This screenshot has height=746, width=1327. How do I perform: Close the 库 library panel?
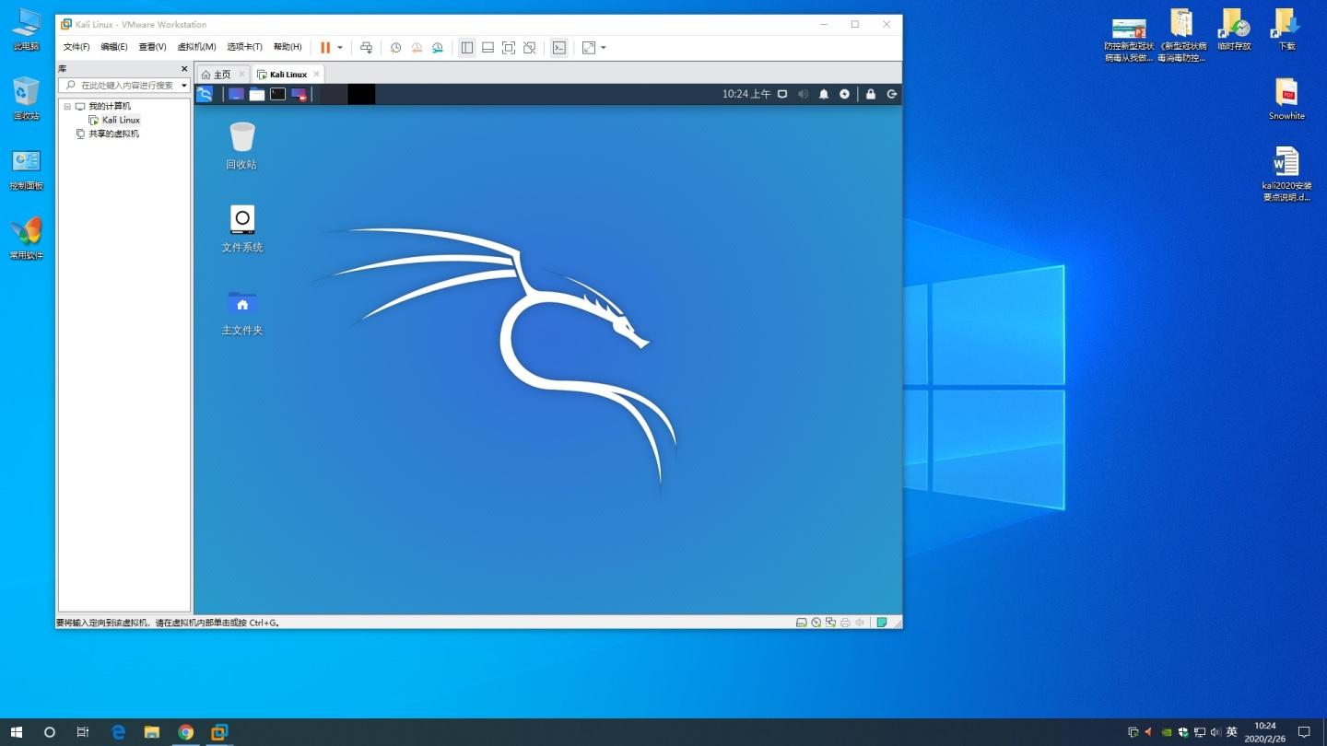coord(184,68)
